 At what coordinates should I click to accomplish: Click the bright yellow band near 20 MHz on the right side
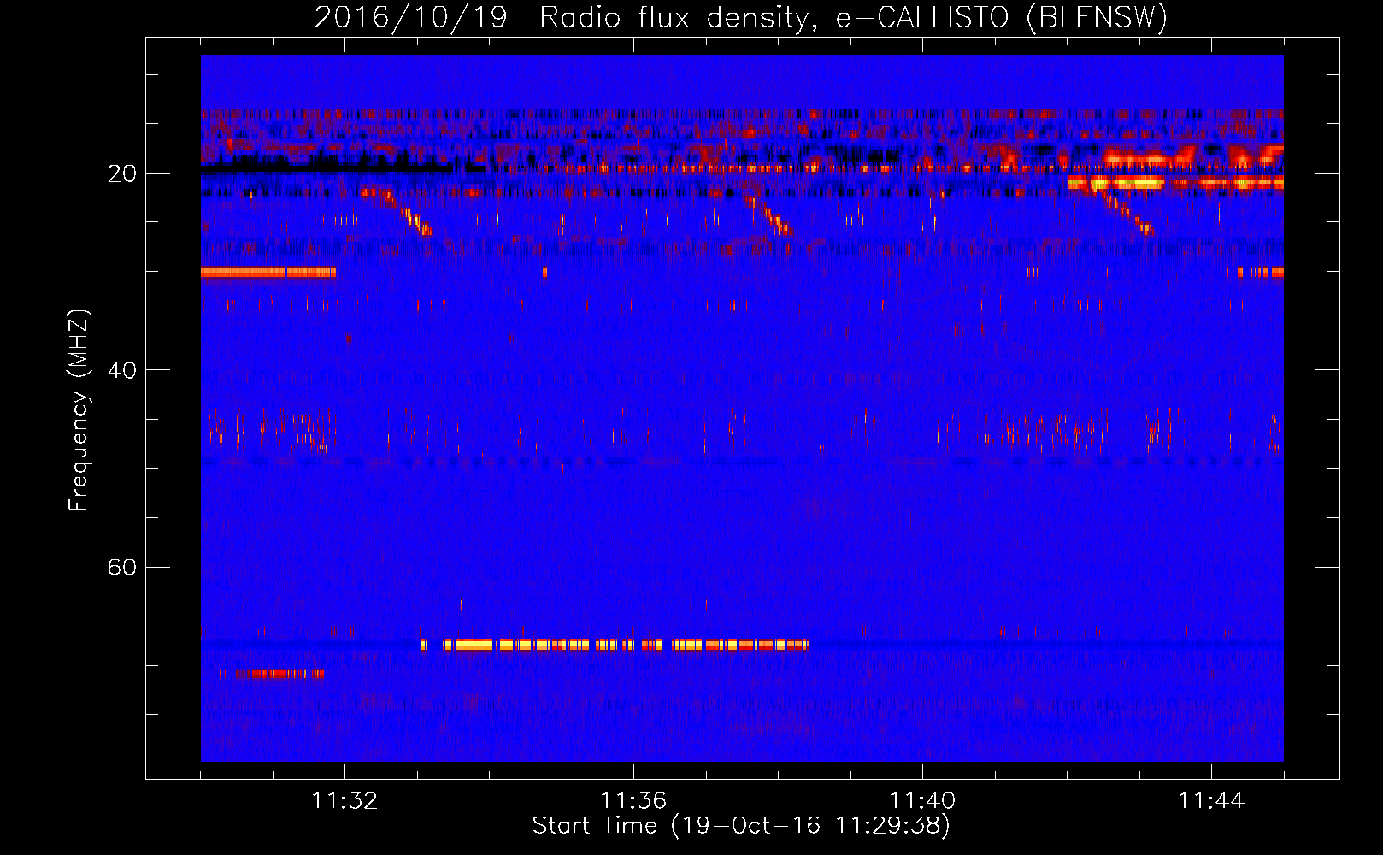click(1175, 182)
